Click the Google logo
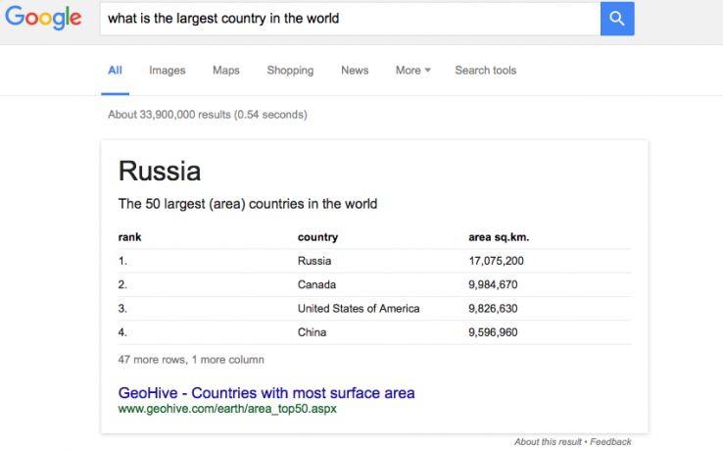Viewport: 723px width, 451px height. [x=42, y=19]
